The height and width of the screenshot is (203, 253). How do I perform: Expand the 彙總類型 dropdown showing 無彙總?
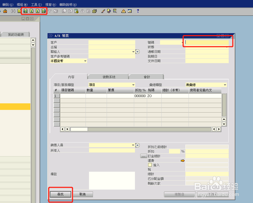pos(224,85)
